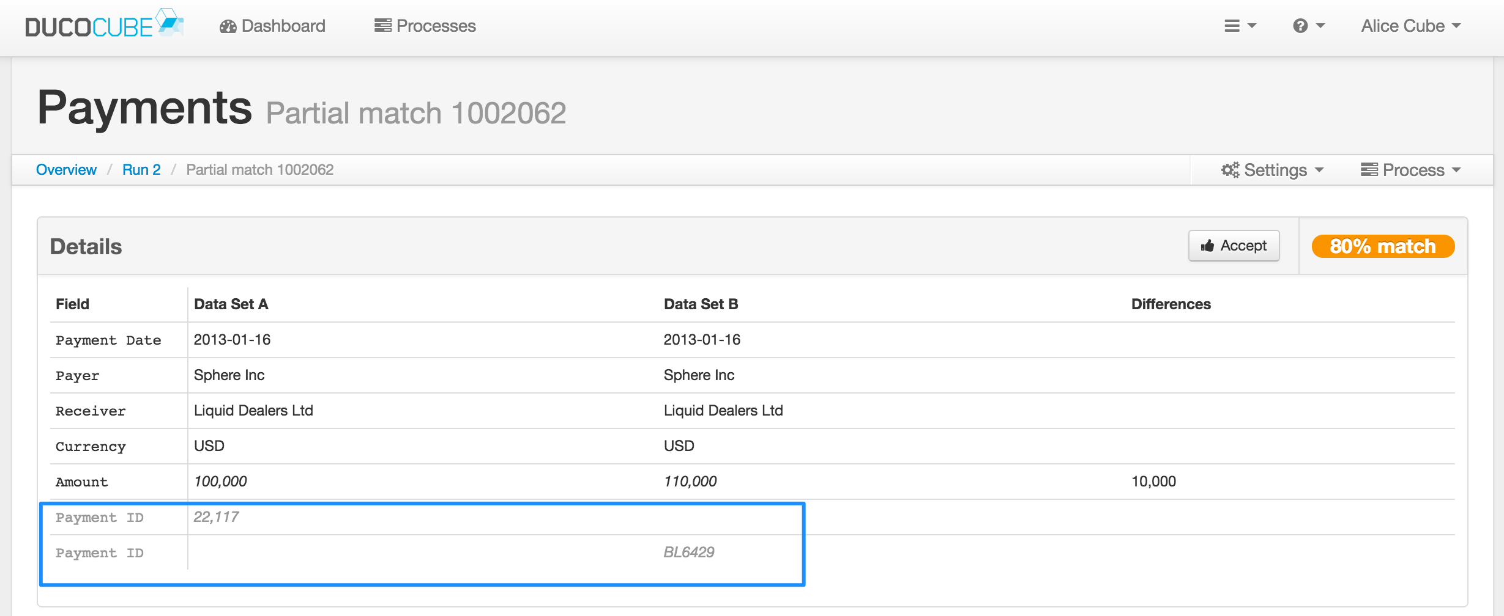Navigate to Run 2 breadcrumb link

[141, 170]
